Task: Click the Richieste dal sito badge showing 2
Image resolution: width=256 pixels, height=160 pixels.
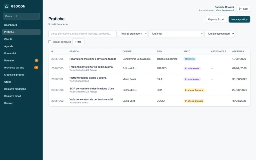Action: coord(36,67)
